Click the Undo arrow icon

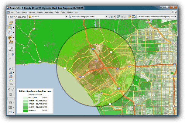coord(9,89)
